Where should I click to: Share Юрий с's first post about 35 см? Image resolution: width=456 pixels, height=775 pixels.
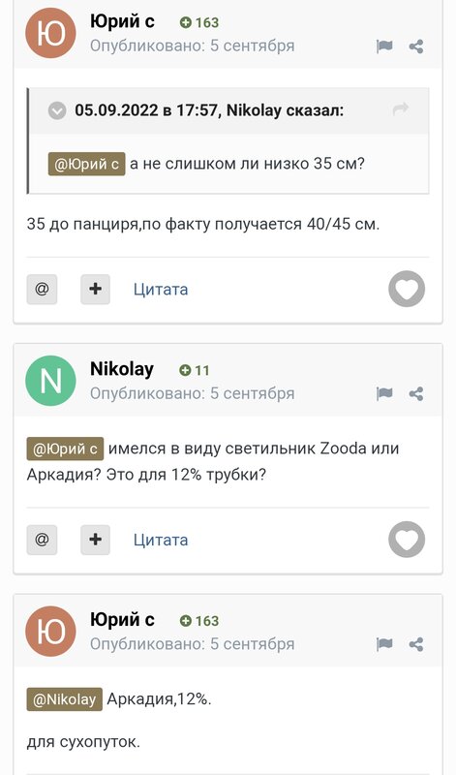coord(416,46)
